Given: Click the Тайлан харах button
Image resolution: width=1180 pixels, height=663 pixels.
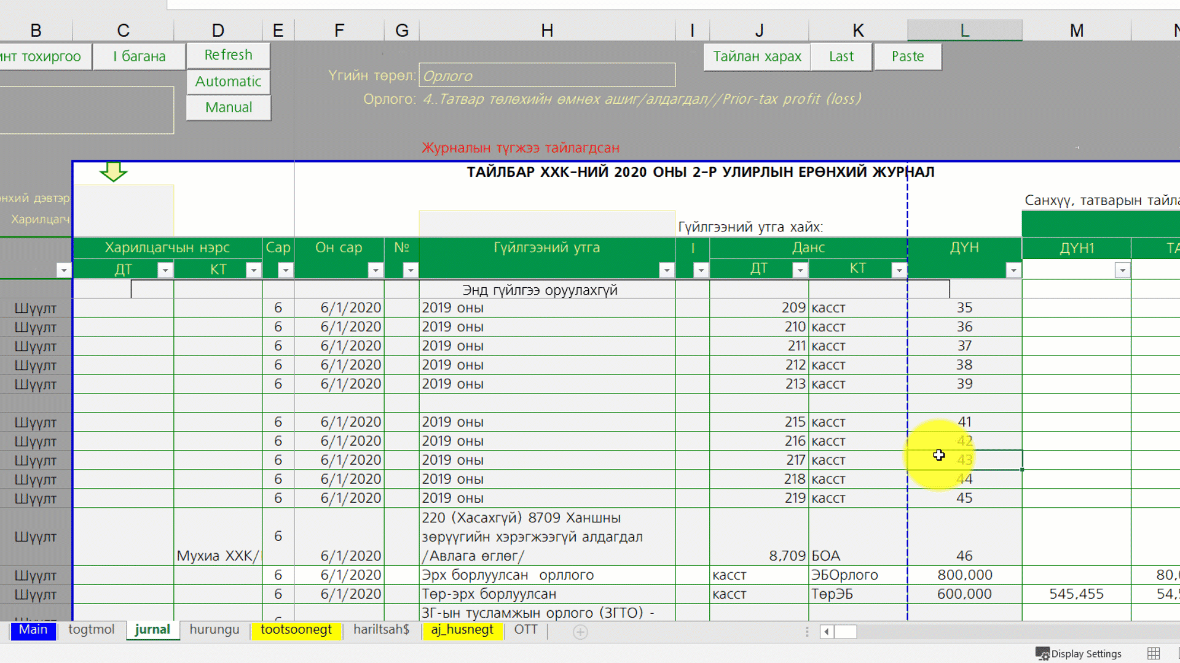Looking at the screenshot, I should [x=757, y=56].
